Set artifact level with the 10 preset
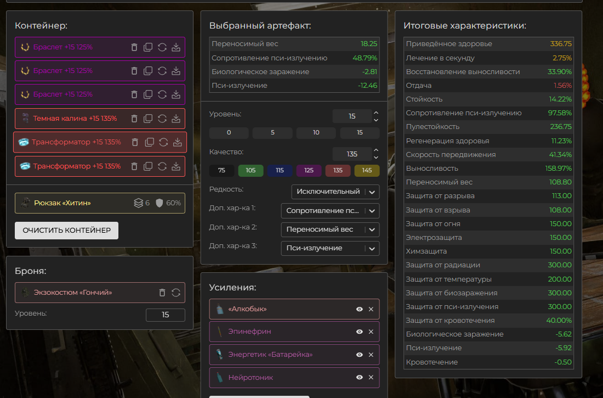Screen dimensions: 603x398 pyautogui.click(x=316, y=133)
